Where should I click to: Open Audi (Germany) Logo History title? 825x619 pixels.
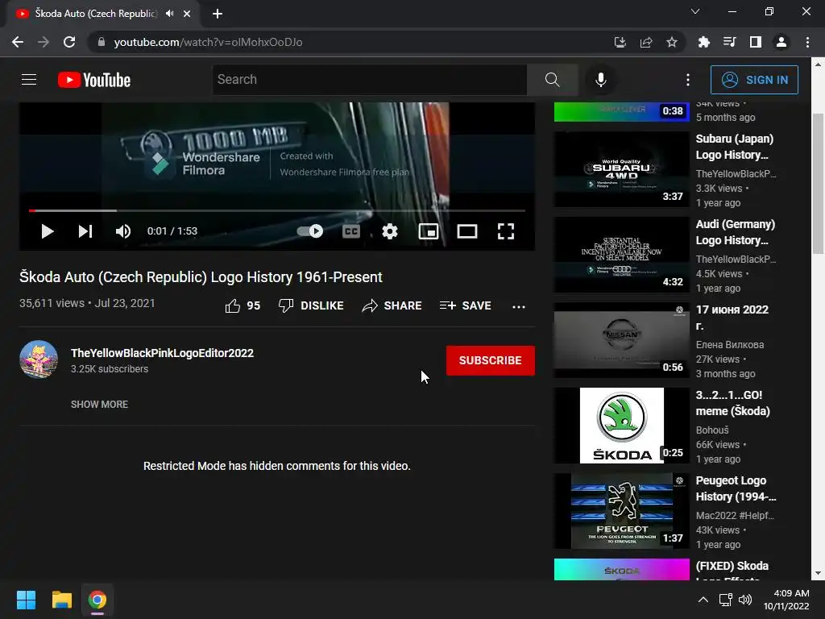(735, 232)
